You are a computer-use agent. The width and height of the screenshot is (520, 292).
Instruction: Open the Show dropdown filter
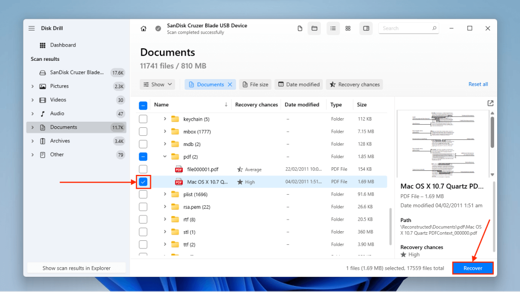coord(157,84)
